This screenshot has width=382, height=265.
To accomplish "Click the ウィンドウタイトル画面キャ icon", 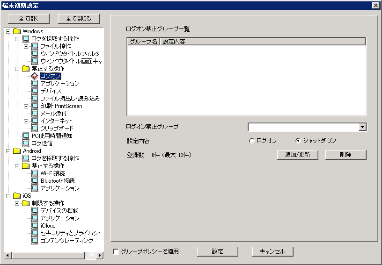I will click(35, 61).
